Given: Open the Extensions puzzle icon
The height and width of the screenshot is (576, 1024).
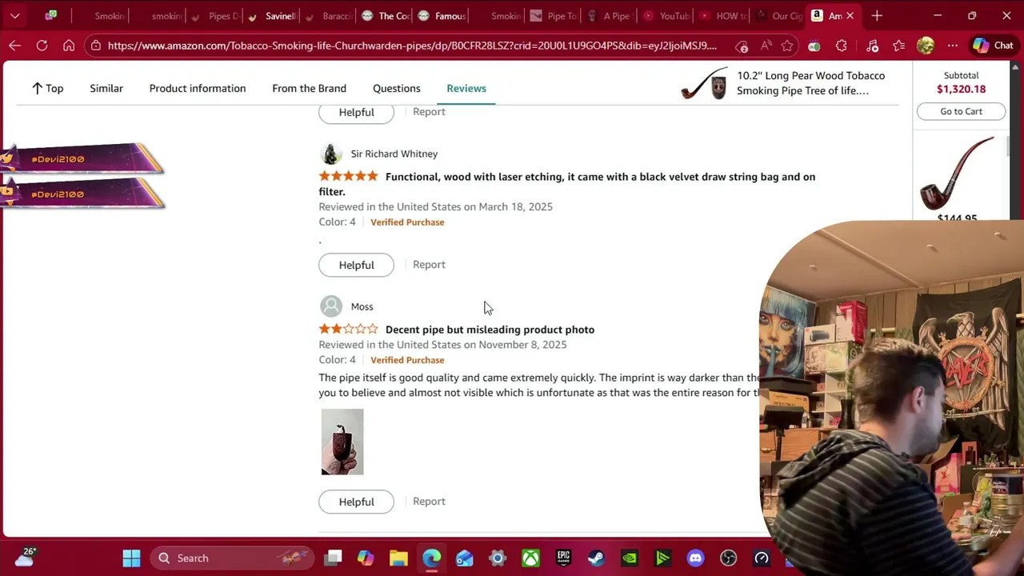Looking at the screenshot, I should pyautogui.click(x=841, y=46).
